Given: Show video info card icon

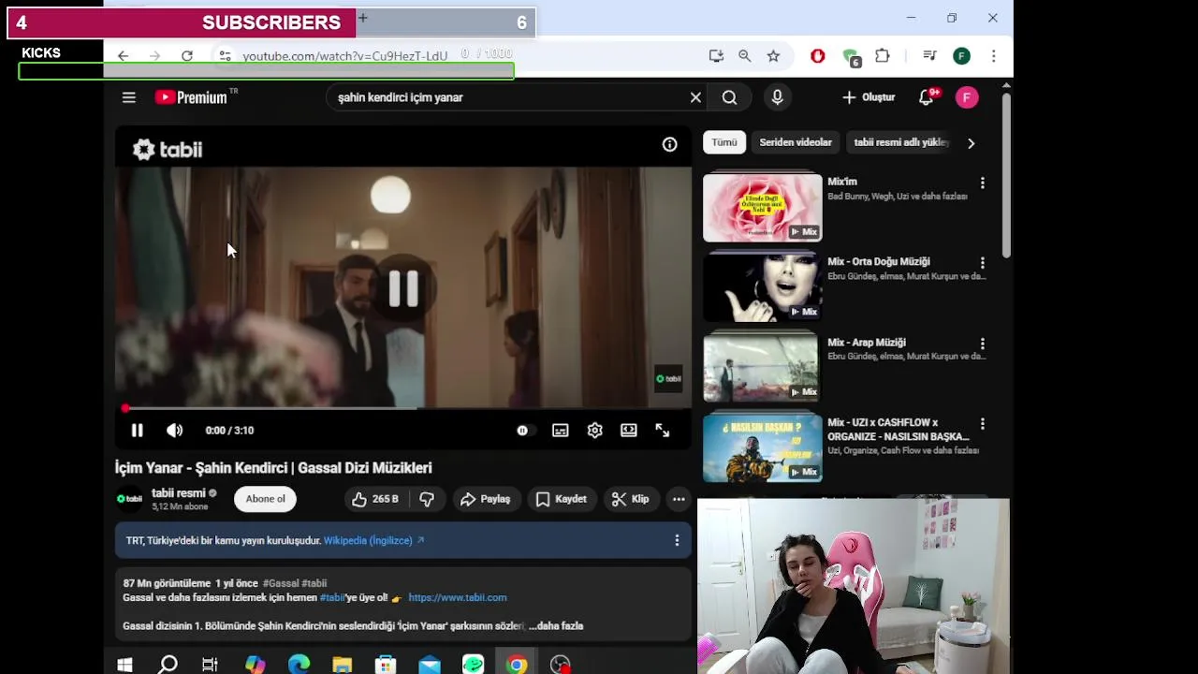Looking at the screenshot, I should (670, 144).
